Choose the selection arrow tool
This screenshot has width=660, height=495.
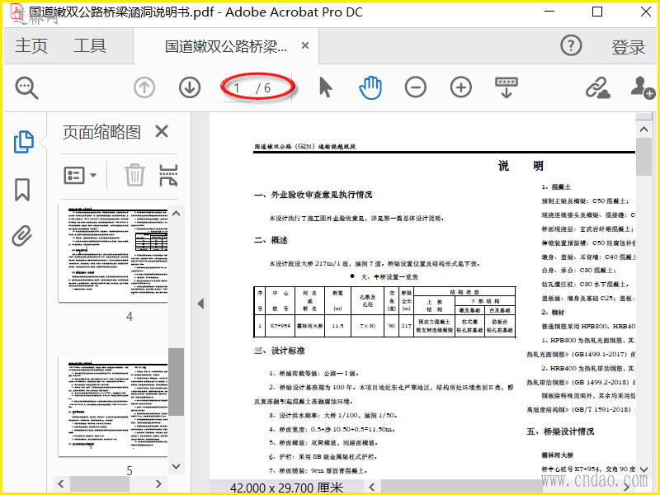click(325, 87)
